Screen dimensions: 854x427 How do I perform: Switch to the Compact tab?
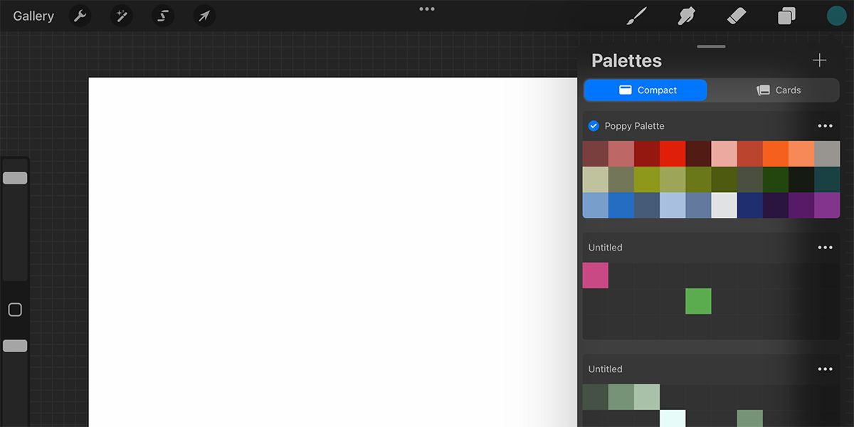coord(645,90)
